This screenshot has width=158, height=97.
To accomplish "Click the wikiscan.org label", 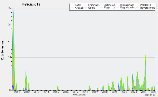I will [79, 95].
